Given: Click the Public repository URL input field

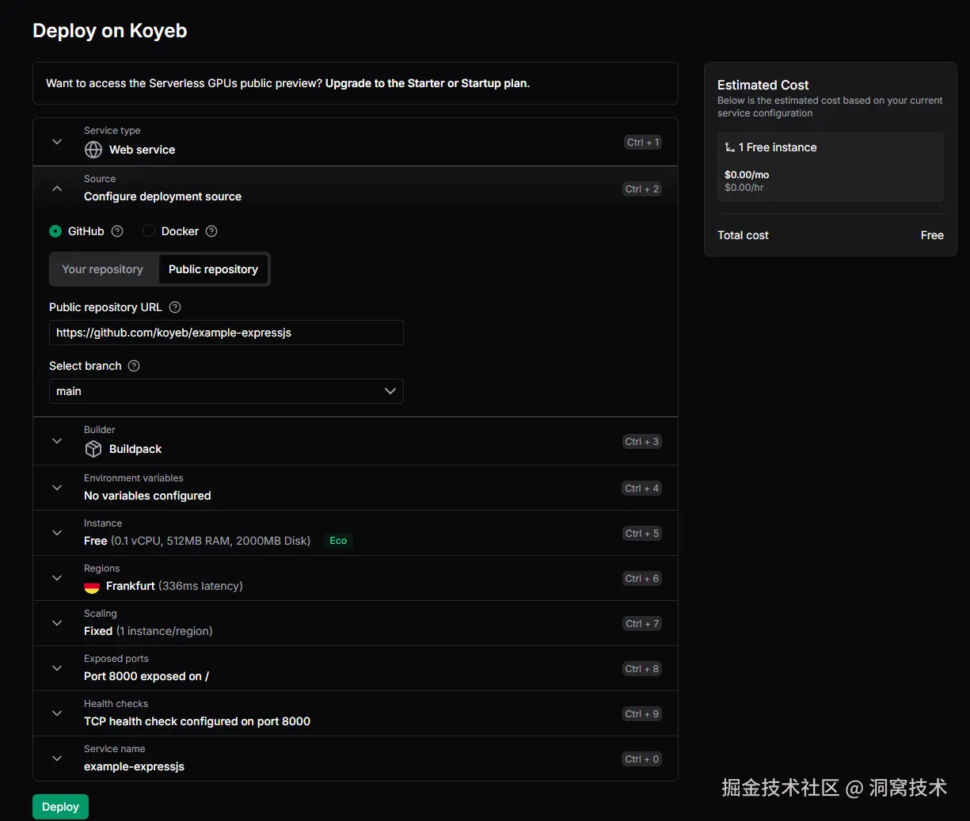Looking at the screenshot, I should click(x=226, y=333).
